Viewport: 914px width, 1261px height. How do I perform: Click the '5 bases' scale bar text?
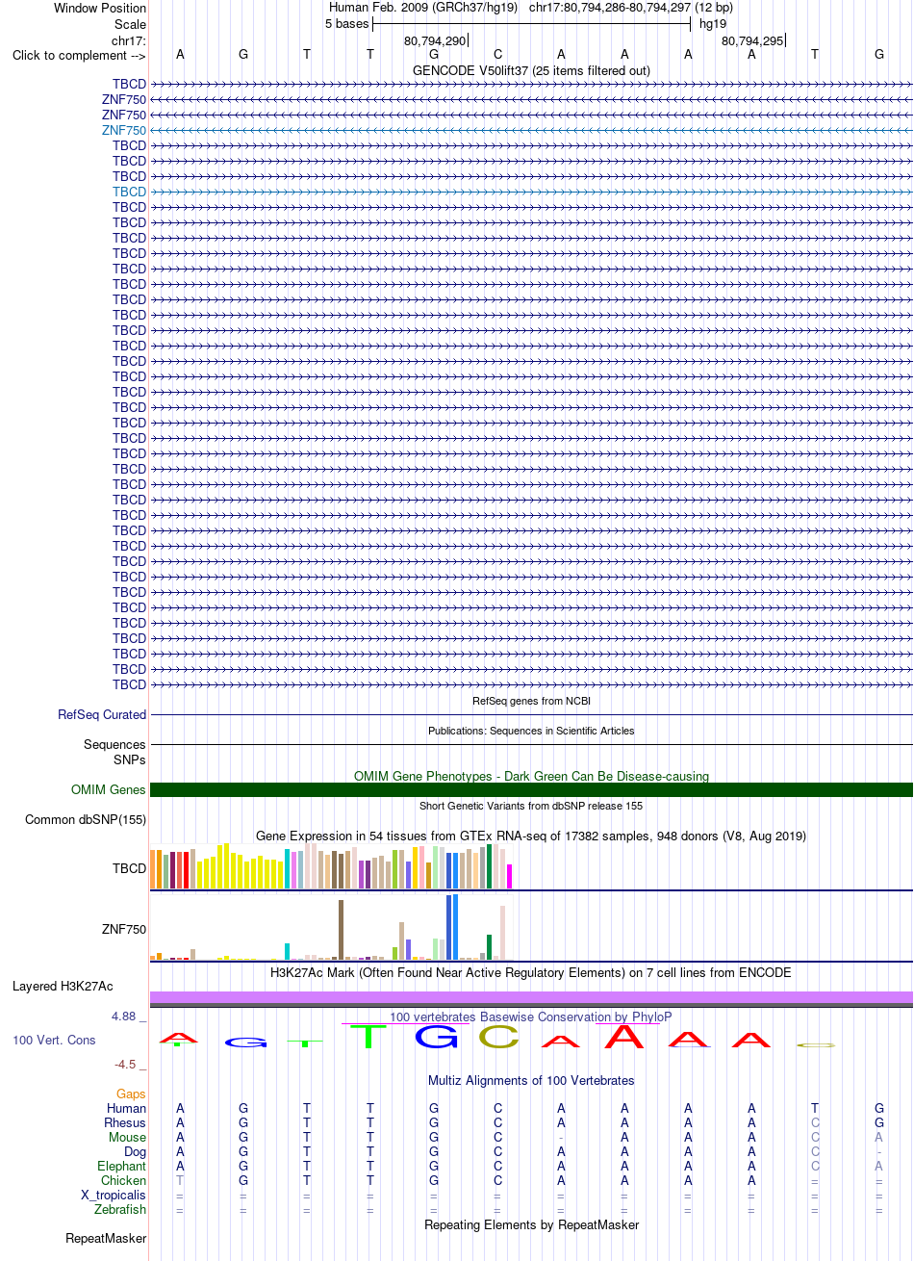click(x=347, y=23)
